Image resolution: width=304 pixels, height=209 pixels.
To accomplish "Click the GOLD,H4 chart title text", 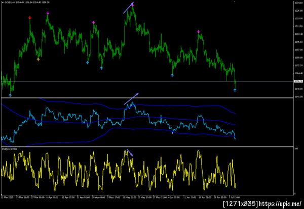I will pos(9,3).
